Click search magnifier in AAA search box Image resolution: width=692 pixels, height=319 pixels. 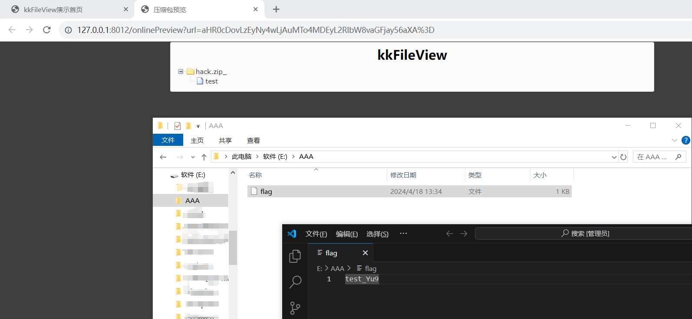[x=679, y=157]
